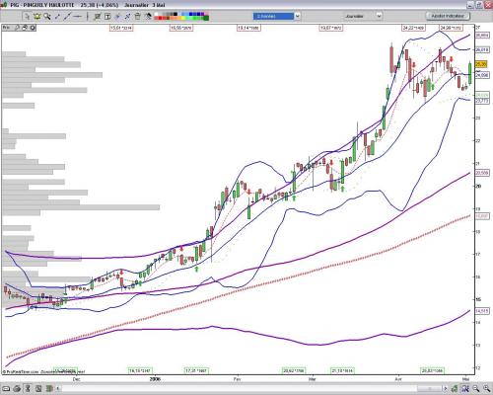Click the fourth icon in bottom-left toolbar
Image resolution: width=493 pixels, height=395 pixels.
38,389
